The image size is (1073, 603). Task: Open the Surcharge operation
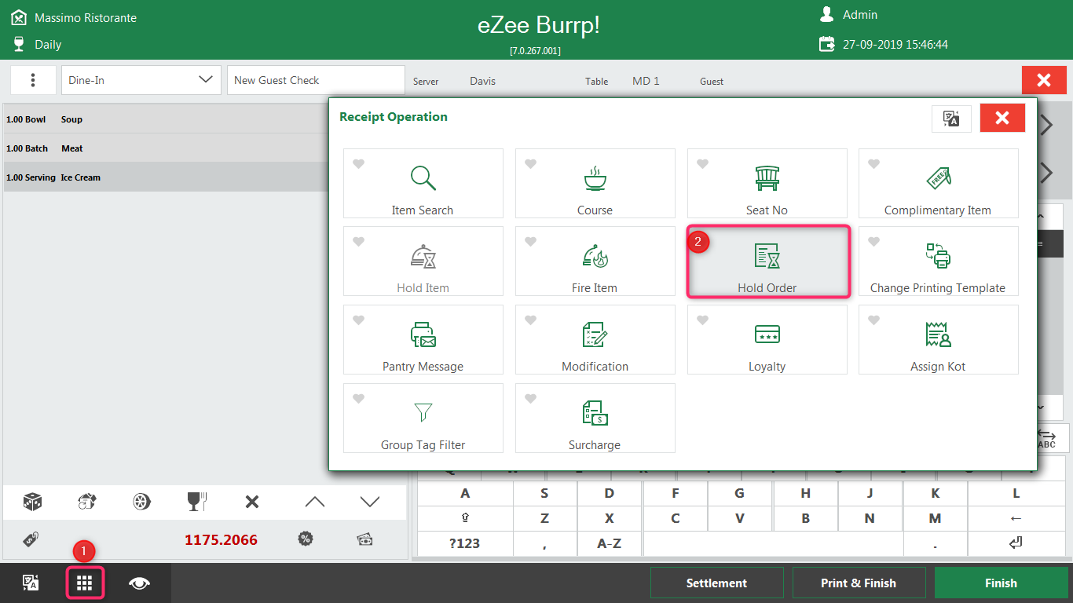click(x=595, y=418)
